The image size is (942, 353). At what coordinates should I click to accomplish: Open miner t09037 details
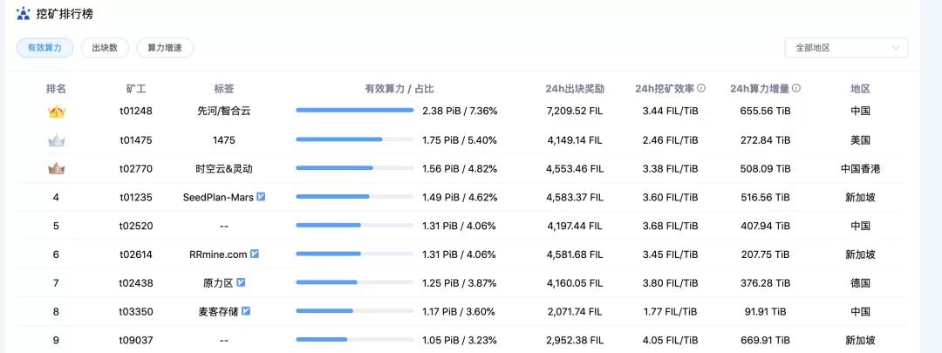tap(136, 341)
